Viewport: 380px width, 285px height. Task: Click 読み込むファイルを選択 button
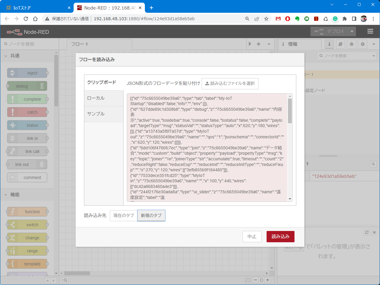click(x=230, y=84)
